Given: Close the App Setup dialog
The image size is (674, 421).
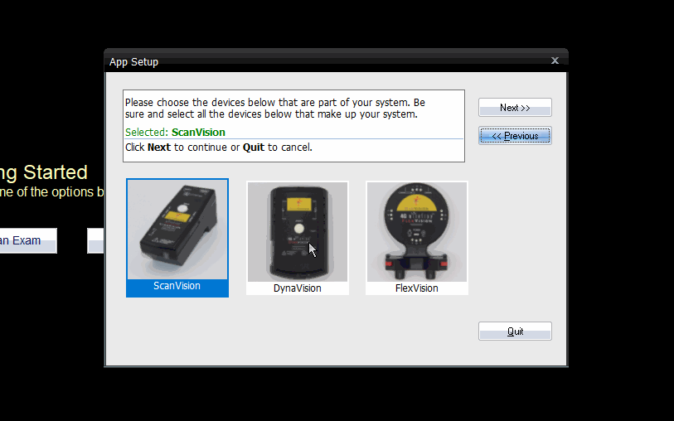Looking at the screenshot, I should click(x=555, y=60).
